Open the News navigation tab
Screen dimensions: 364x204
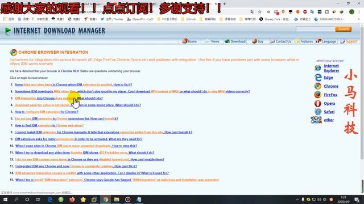212,41
